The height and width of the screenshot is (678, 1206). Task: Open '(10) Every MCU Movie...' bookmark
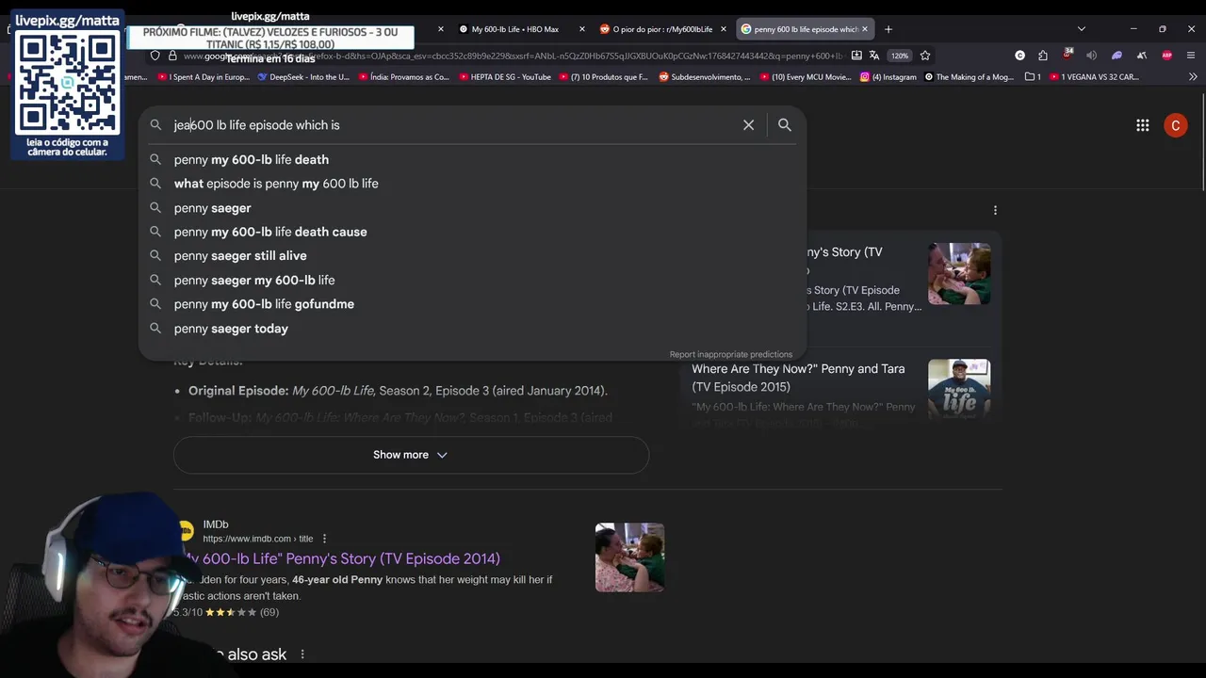(x=805, y=77)
